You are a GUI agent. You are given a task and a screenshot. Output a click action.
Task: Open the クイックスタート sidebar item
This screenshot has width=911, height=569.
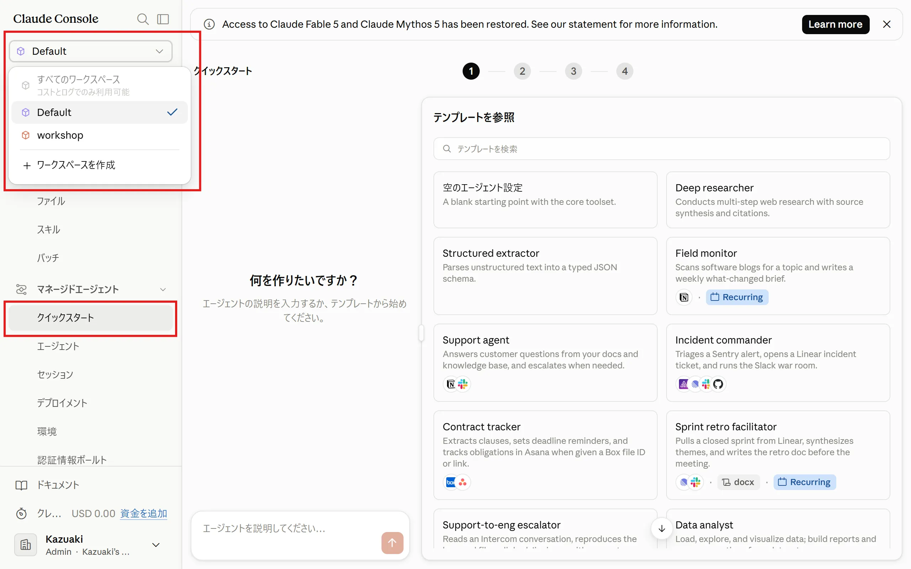coord(91,318)
